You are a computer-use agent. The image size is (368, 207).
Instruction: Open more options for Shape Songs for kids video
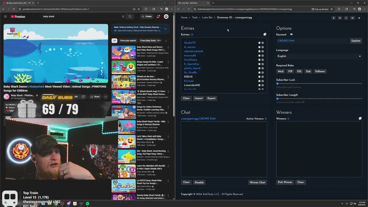click(168, 62)
